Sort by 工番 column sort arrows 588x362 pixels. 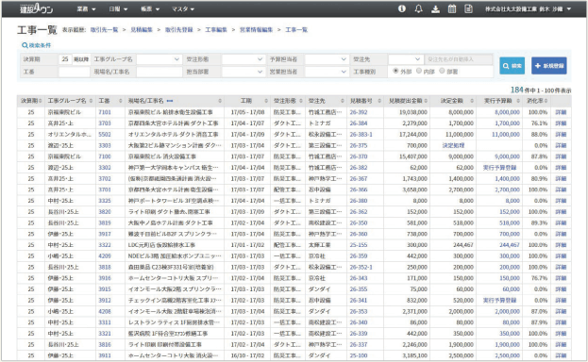point(121,101)
